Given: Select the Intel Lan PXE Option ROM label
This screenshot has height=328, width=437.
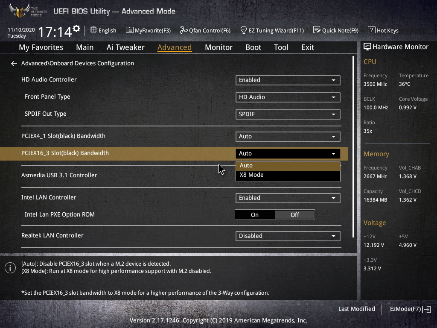Looking at the screenshot, I should (60, 214).
